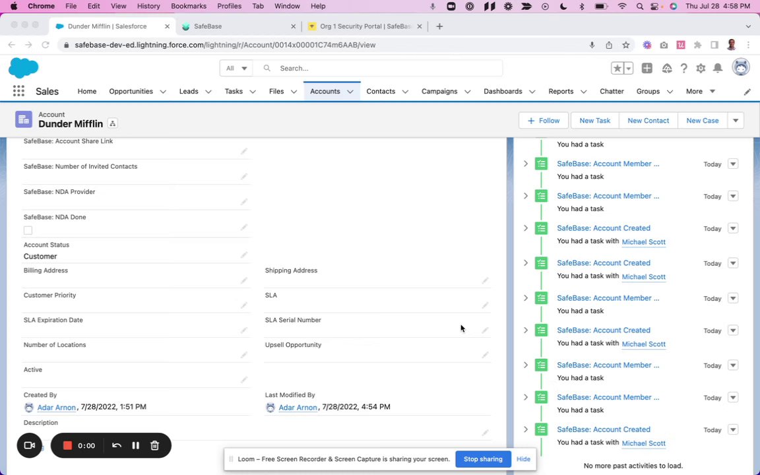Show more account actions dropdown
This screenshot has width=760, height=475.
(736, 121)
